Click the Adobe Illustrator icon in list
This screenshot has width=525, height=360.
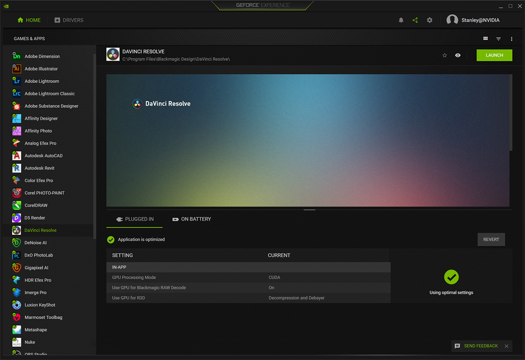17,69
